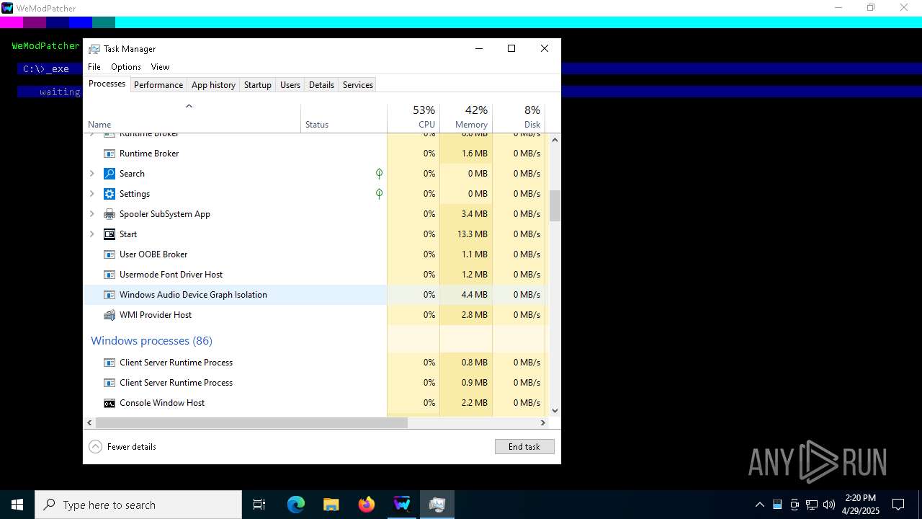Sort by the Memory column header
The image size is (922, 519).
(x=466, y=118)
